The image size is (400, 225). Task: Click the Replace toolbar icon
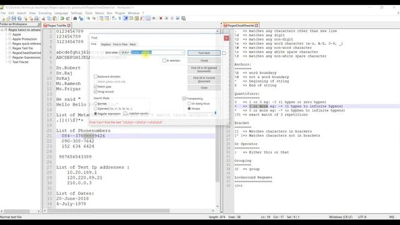[81, 18]
